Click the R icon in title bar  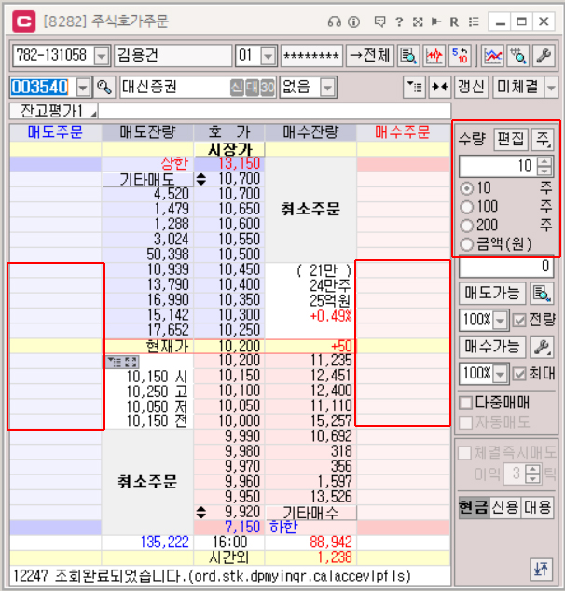pyautogui.click(x=454, y=21)
